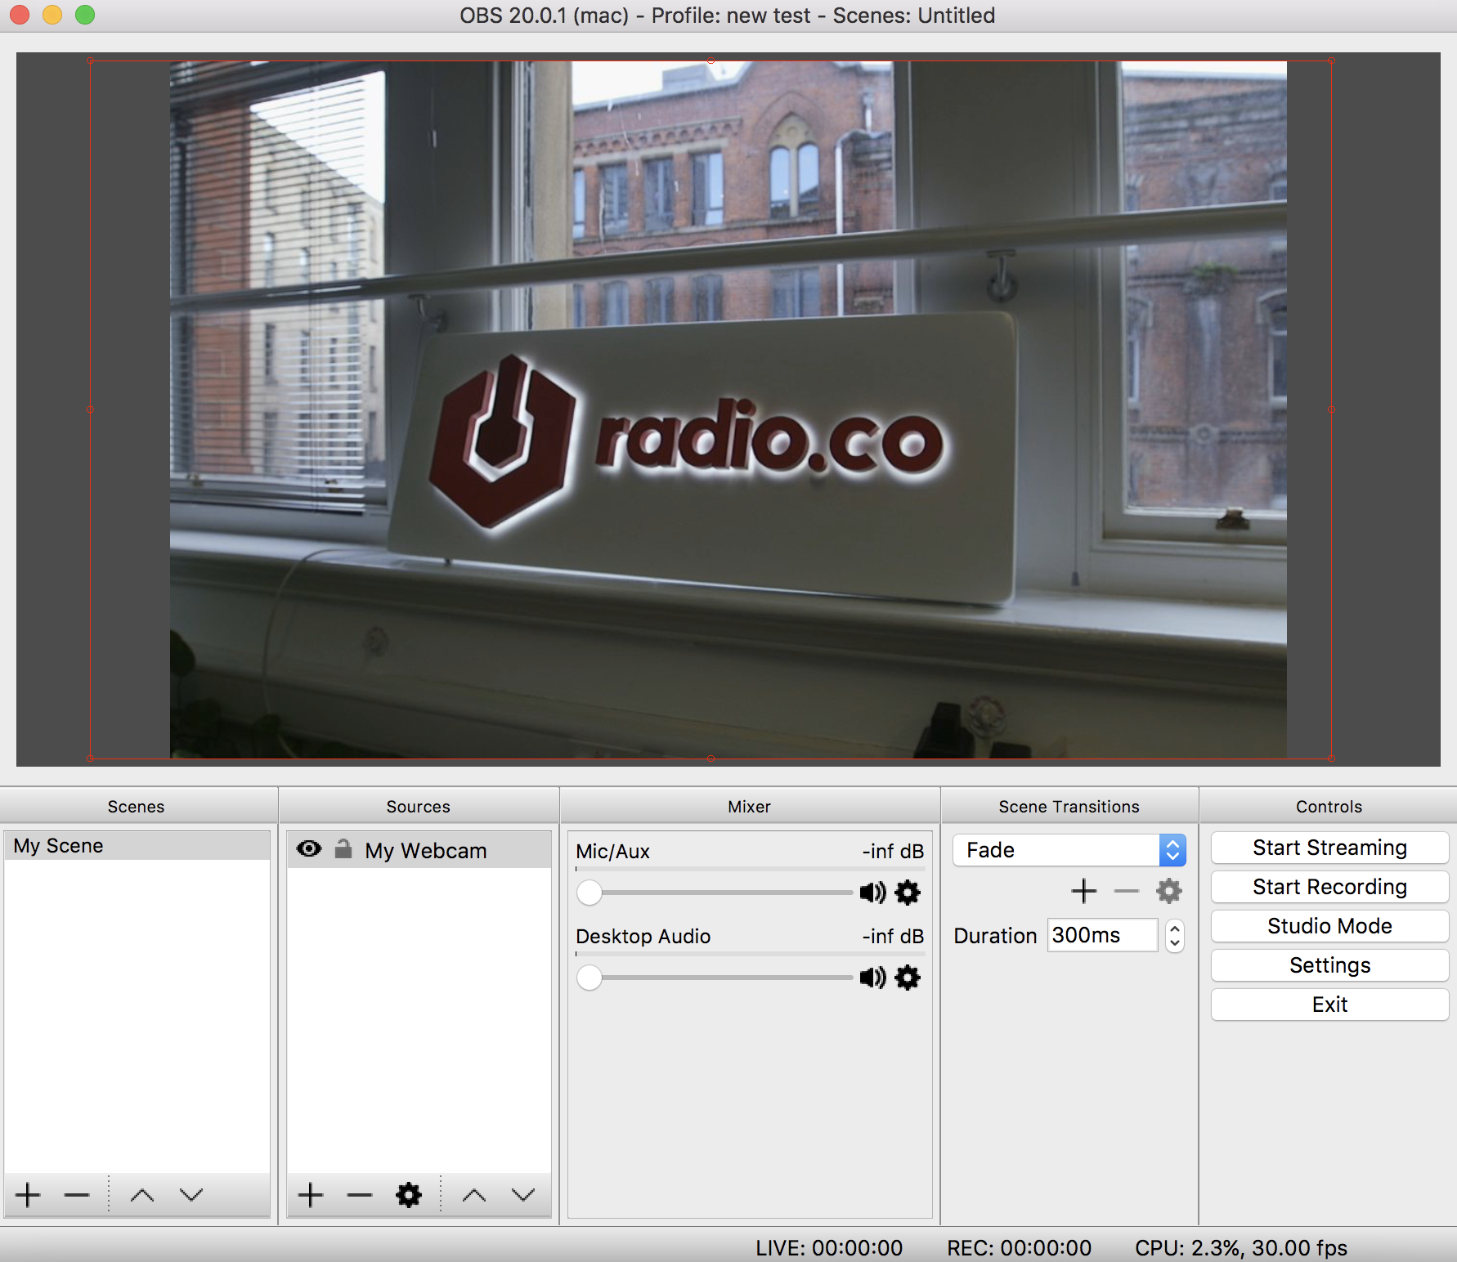The image size is (1457, 1262).
Task: Select My Webcam source row
Action: pyautogui.click(x=419, y=850)
